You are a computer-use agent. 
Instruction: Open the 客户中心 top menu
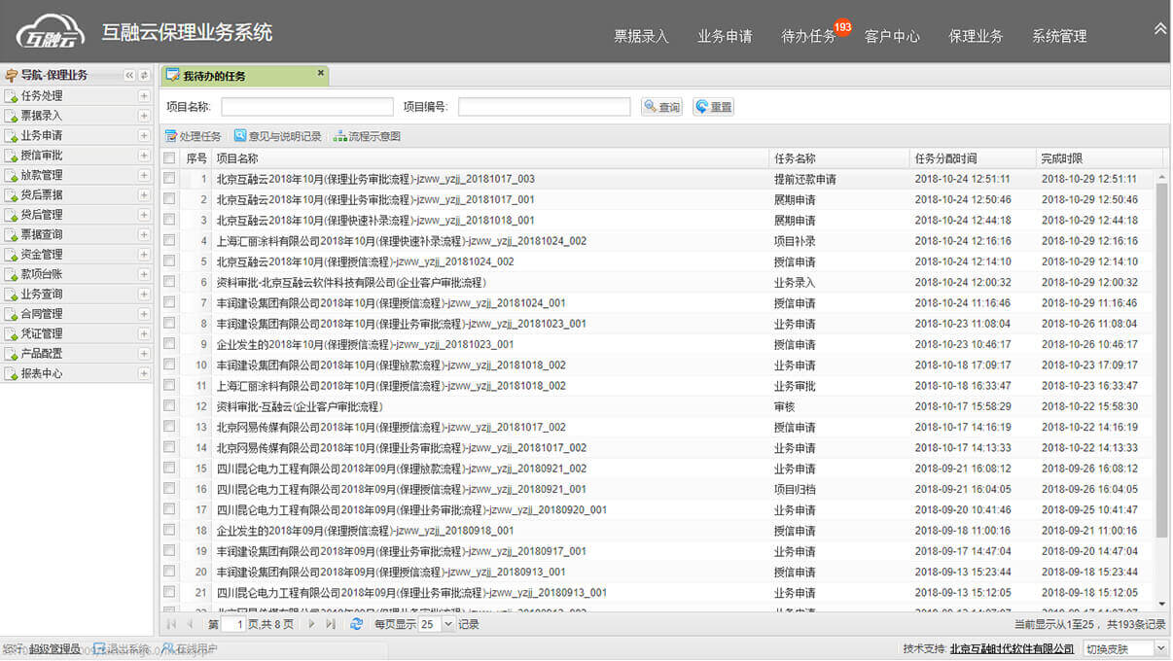click(x=892, y=36)
